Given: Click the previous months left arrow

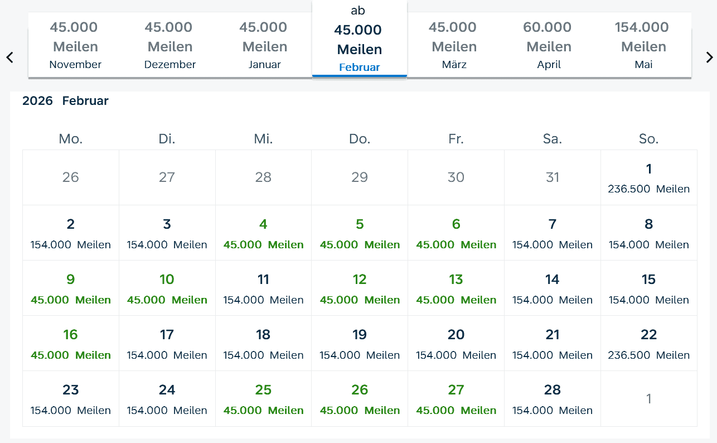Looking at the screenshot, I should (x=9, y=57).
